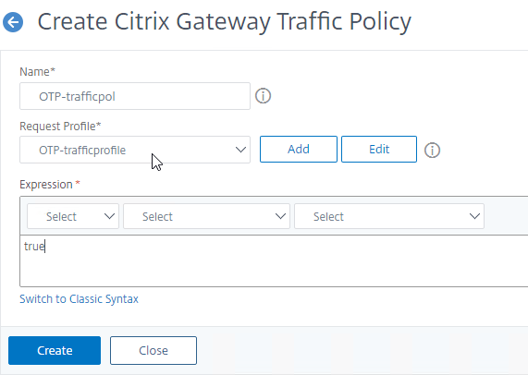The height and width of the screenshot is (375, 528).
Task: Click the Create button
Action: (x=55, y=350)
